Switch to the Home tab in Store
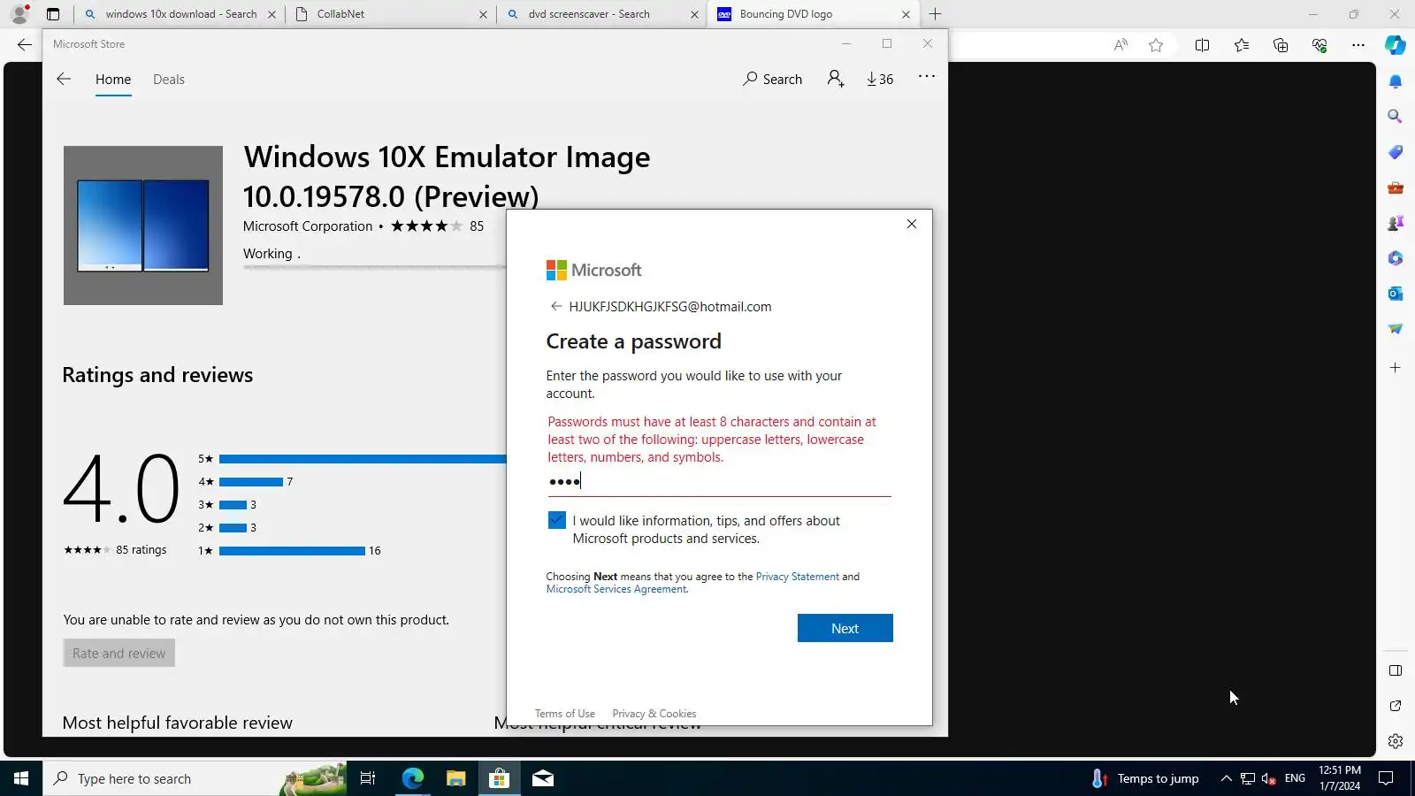1415x796 pixels. [113, 80]
